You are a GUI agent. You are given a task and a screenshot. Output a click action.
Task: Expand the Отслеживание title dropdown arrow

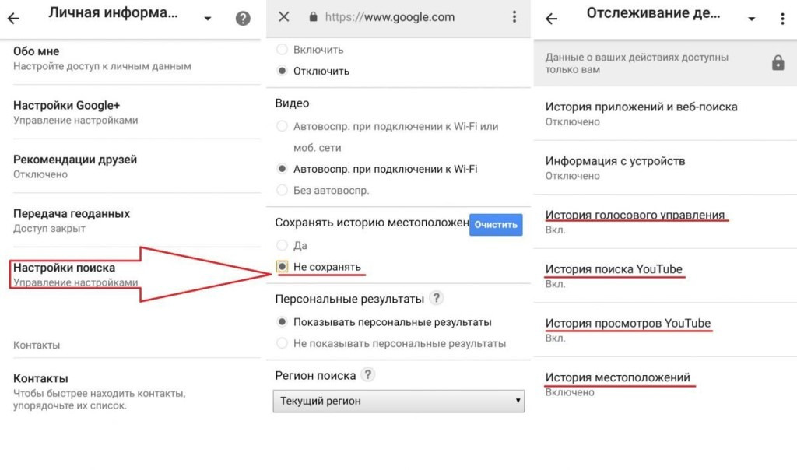tap(751, 19)
